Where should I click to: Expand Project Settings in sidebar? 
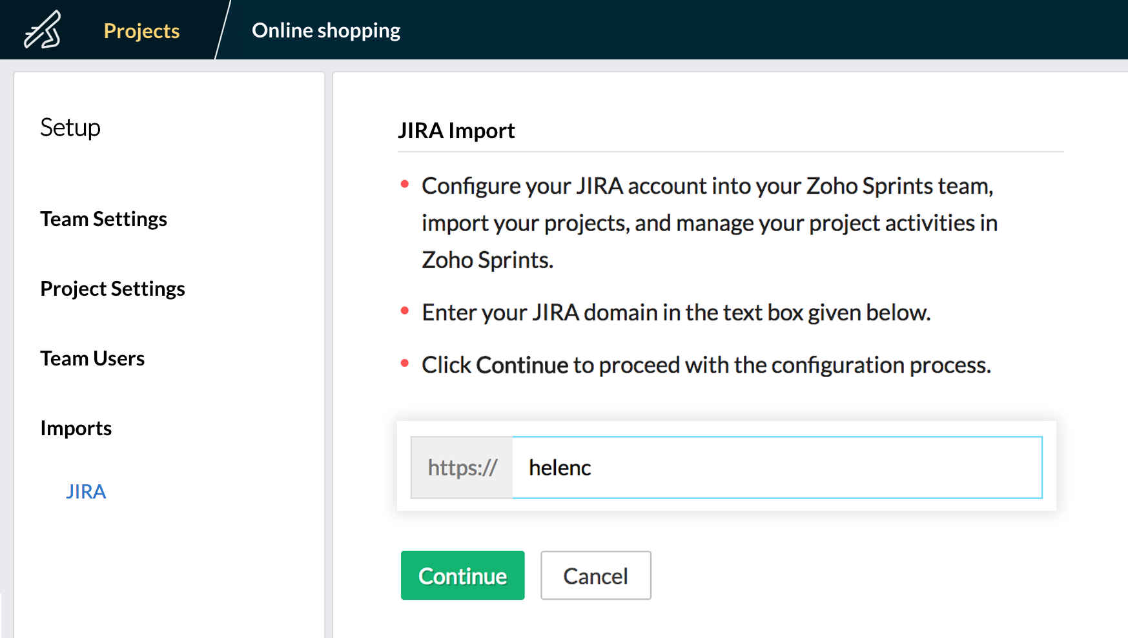(112, 289)
